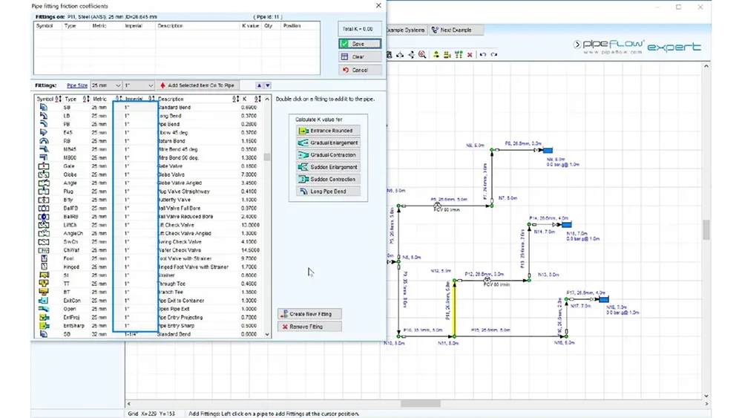Click the Save button

tap(360, 44)
